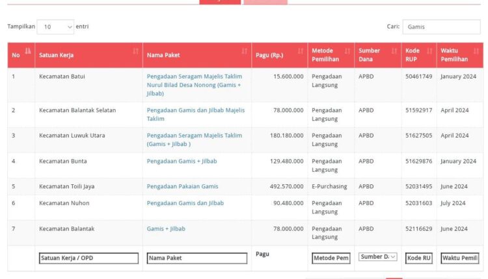Open Pengadaan Gamis + Jilbab link for Bunta
Viewport: 488px width, 279px height.
(x=182, y=161)
